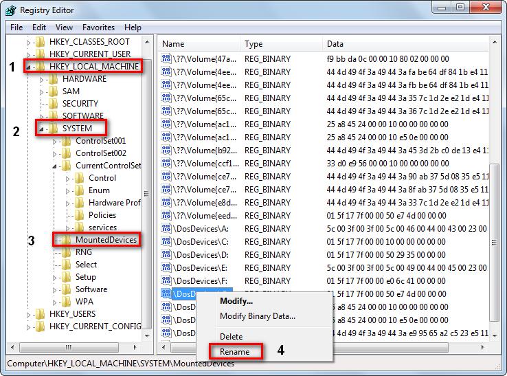Choose Rename from the context menu
This screenshot has height=376, width=507.
pos(235,351)
